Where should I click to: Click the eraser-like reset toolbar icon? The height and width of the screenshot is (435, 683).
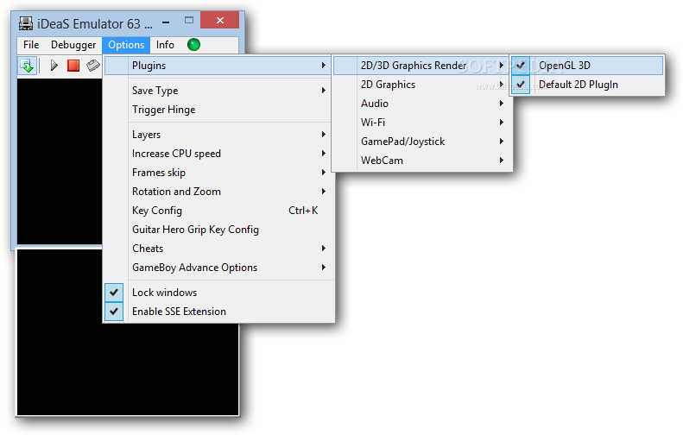coord(92,66)
